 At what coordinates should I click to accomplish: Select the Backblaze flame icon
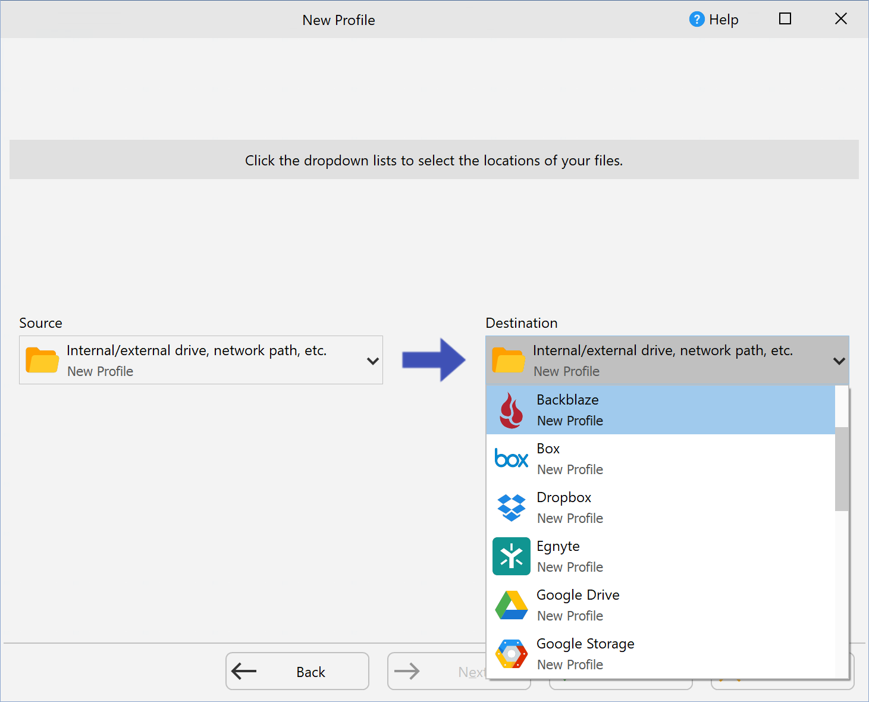coord(512,409)
